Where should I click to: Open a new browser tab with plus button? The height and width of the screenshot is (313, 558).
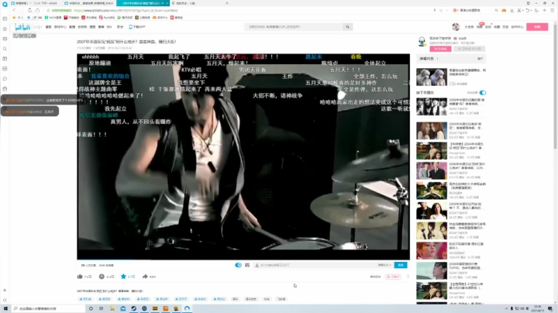227,3
